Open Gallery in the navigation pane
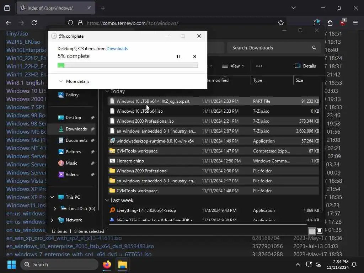Screen dimensions: 364x273 point(72,95)
